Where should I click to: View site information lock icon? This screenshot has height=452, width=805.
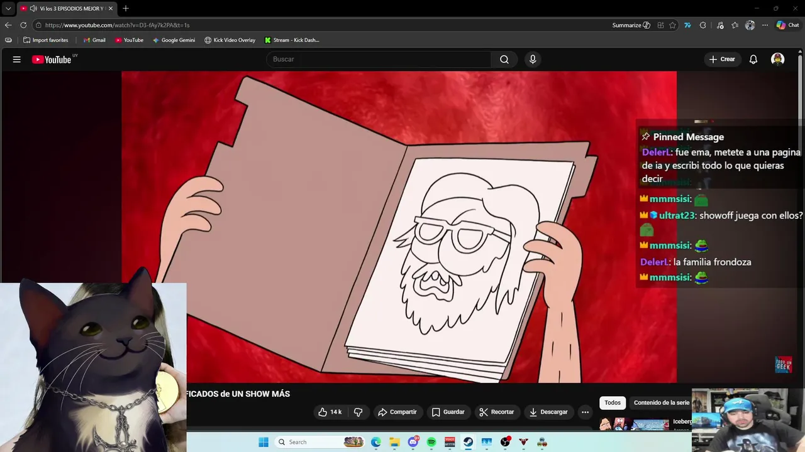(x=38, y=25)
